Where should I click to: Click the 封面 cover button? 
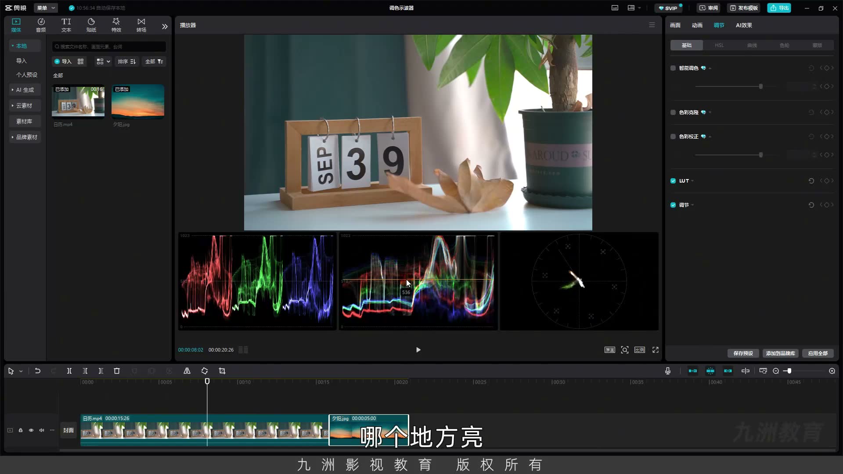tap(68, 430)
